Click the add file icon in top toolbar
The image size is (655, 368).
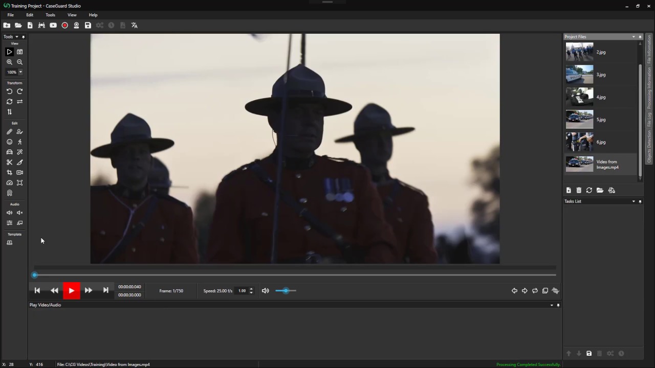(30, 25)
